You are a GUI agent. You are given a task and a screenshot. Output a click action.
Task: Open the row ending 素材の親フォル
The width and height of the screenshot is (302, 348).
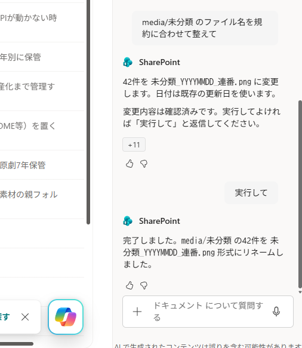pyautogui.click(x=42, y=199)
